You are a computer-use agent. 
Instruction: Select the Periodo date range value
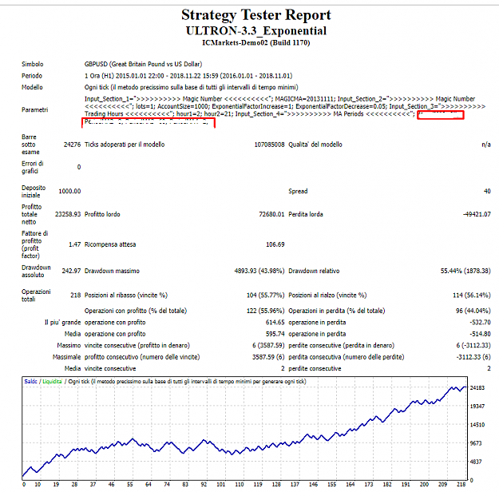(x=188, y=76)
